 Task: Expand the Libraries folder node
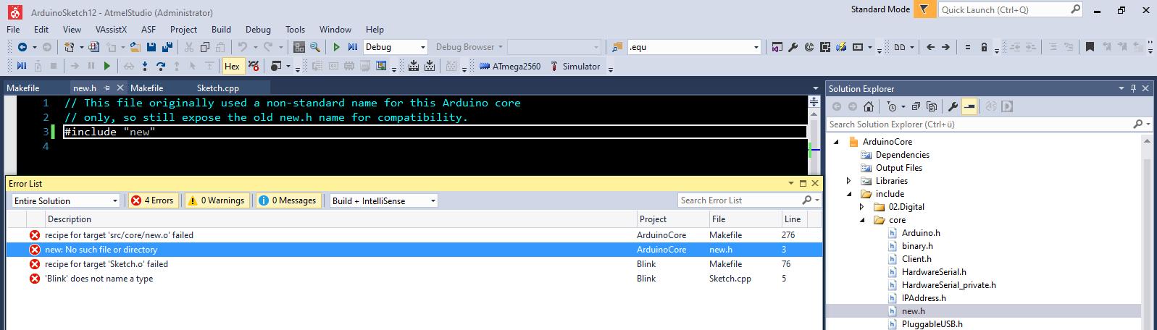click(x=849, y=181)
